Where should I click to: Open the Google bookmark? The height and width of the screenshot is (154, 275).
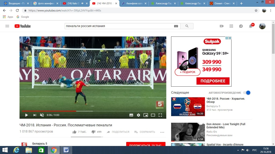click(x=23, y=17)
